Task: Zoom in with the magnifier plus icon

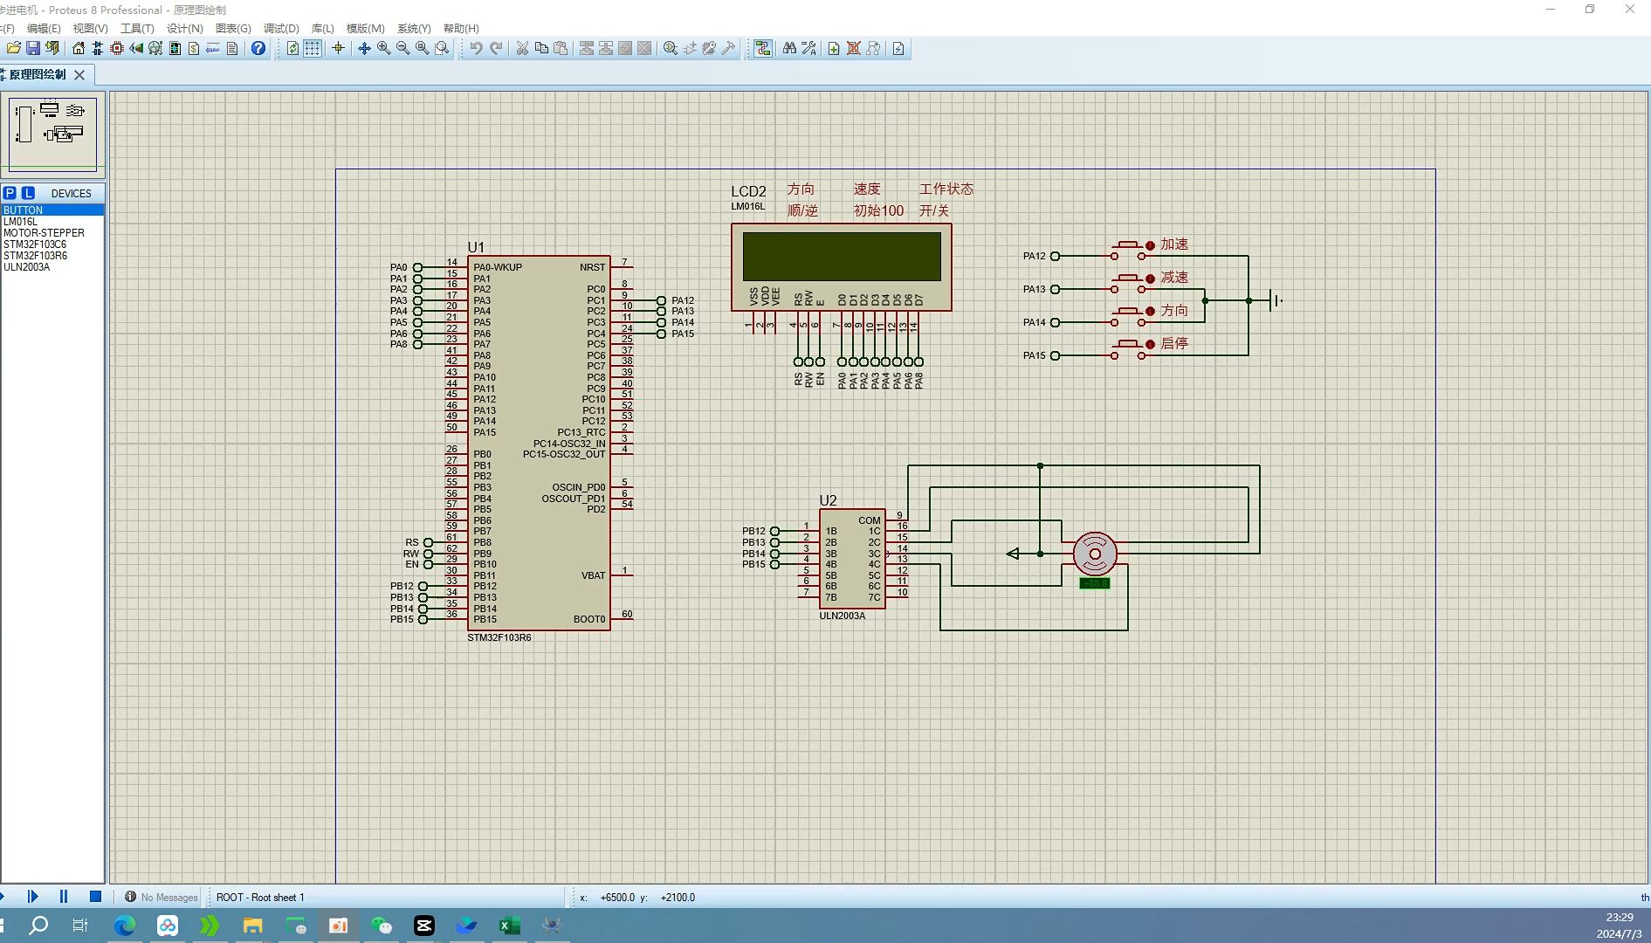Action: point(384,48)
